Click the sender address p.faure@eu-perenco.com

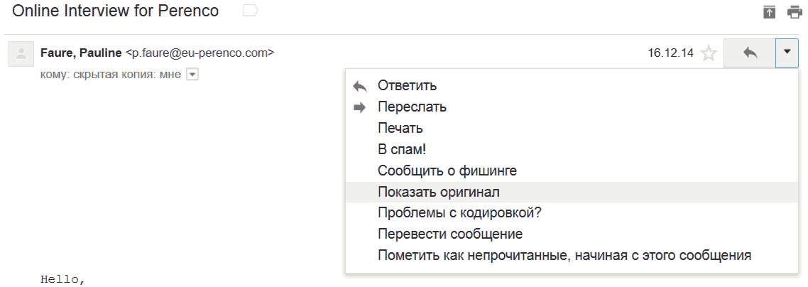coord(200,53)
